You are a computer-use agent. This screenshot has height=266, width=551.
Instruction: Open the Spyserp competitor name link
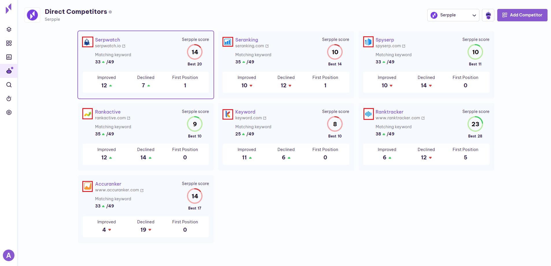385,40
